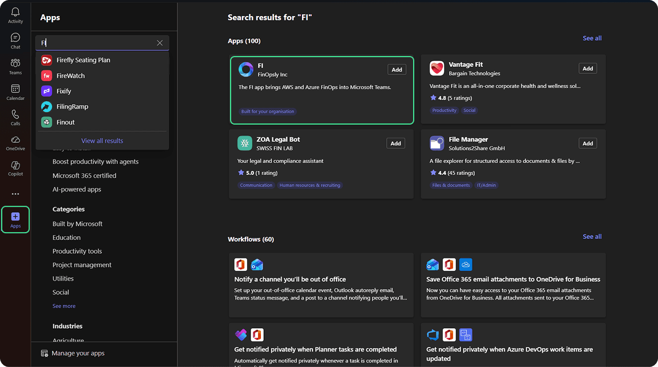This screenshot has height=367, width=658.
Task: Pick Finout from suggestions
Action: tap(102, 122)
